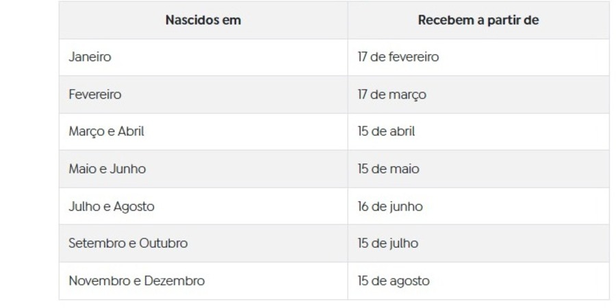Click the "15 de agosto" date
616x308 pixels.
coord(394,281)
